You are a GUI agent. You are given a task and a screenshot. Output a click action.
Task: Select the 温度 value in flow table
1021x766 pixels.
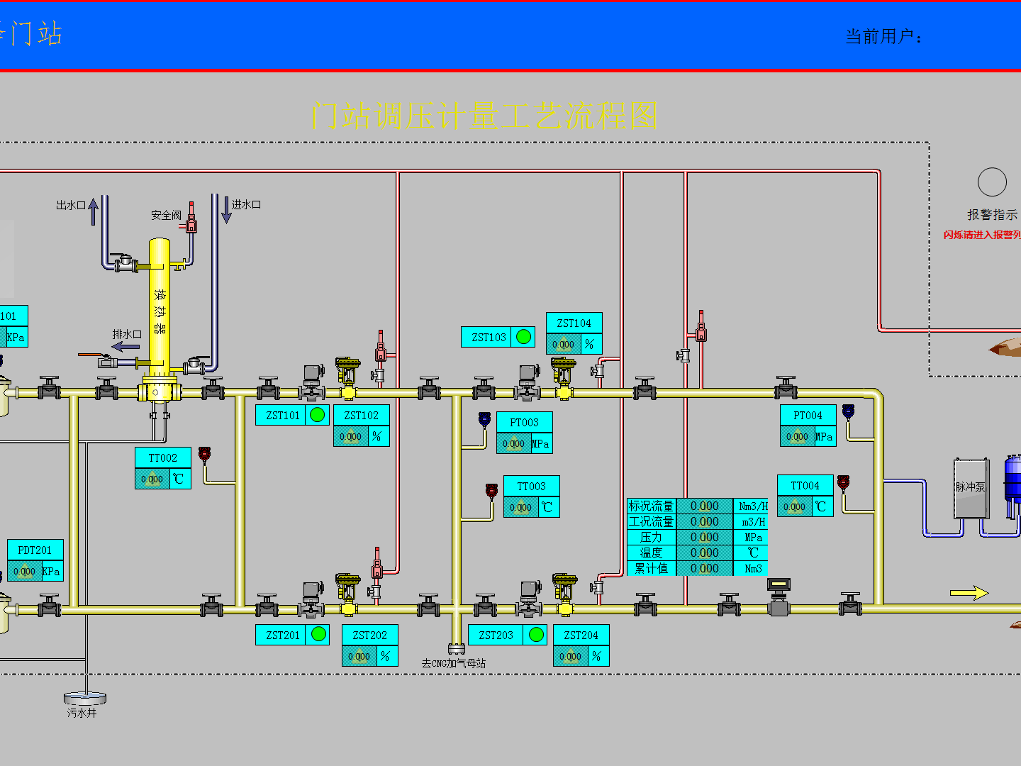[x=705, y=553]
